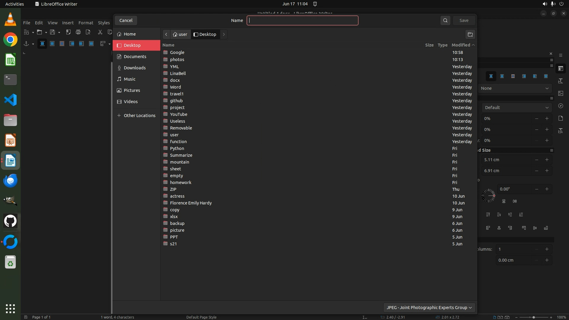Click the zoom slider in status bar
The height and width of the screenshot is (320, 569).
[533, 317]
